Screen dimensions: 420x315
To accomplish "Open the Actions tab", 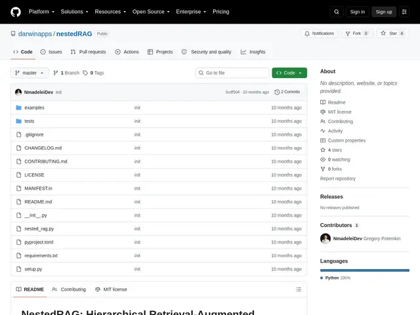I will click(127, 52).
